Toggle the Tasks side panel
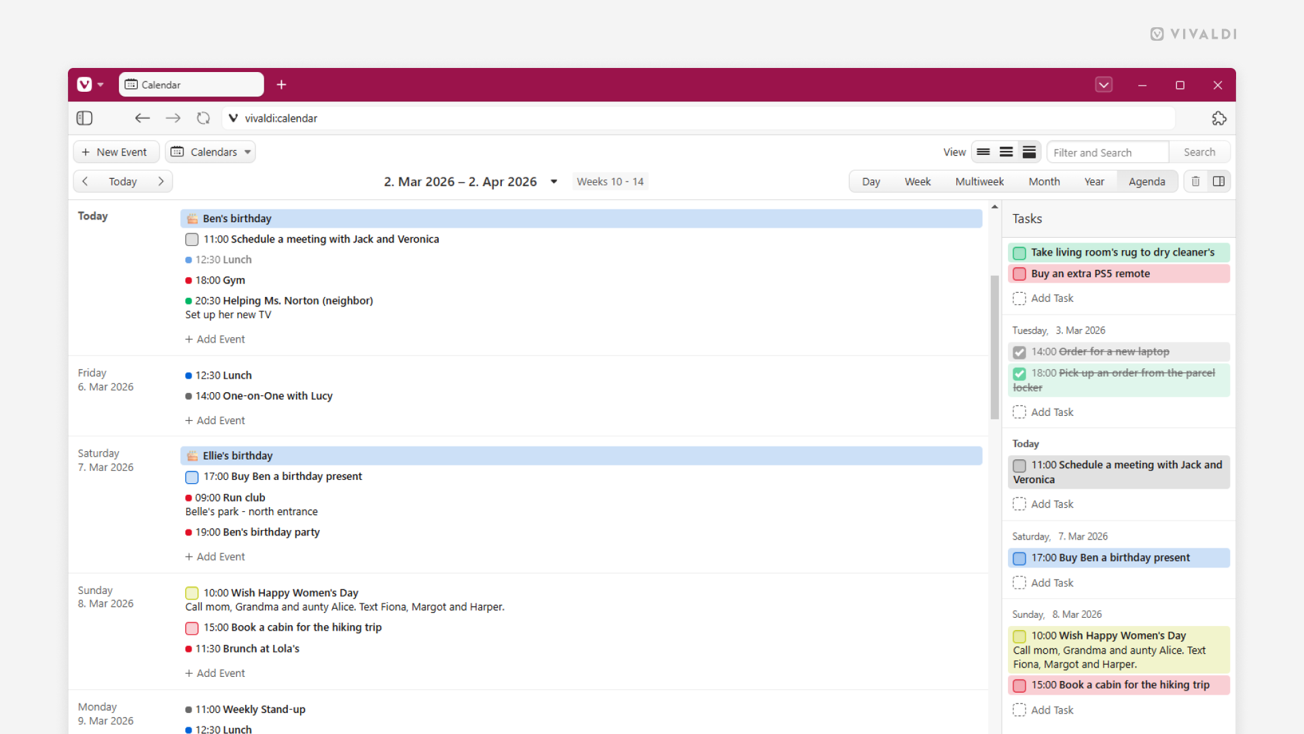Screen dimensions: 1304x734 pos(1218,181)
